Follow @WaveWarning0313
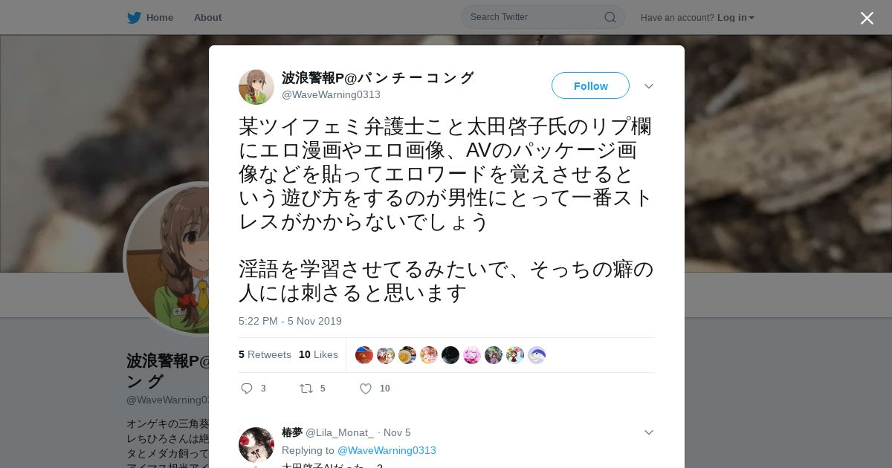The height and width of the screenshot is (468, 892). pos(590,86)
